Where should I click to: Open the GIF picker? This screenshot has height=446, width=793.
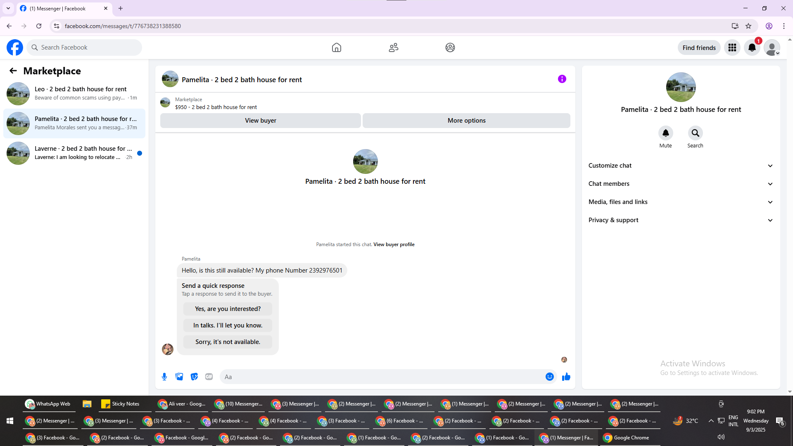[209, 377]
